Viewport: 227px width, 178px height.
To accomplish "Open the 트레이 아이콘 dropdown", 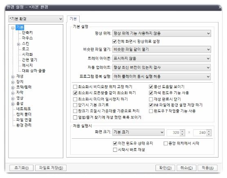I will coord(162,59).
